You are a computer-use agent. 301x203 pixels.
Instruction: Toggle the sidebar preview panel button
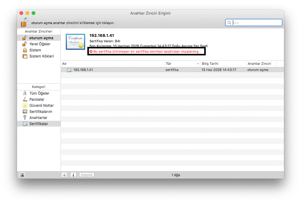pos(23,175)
